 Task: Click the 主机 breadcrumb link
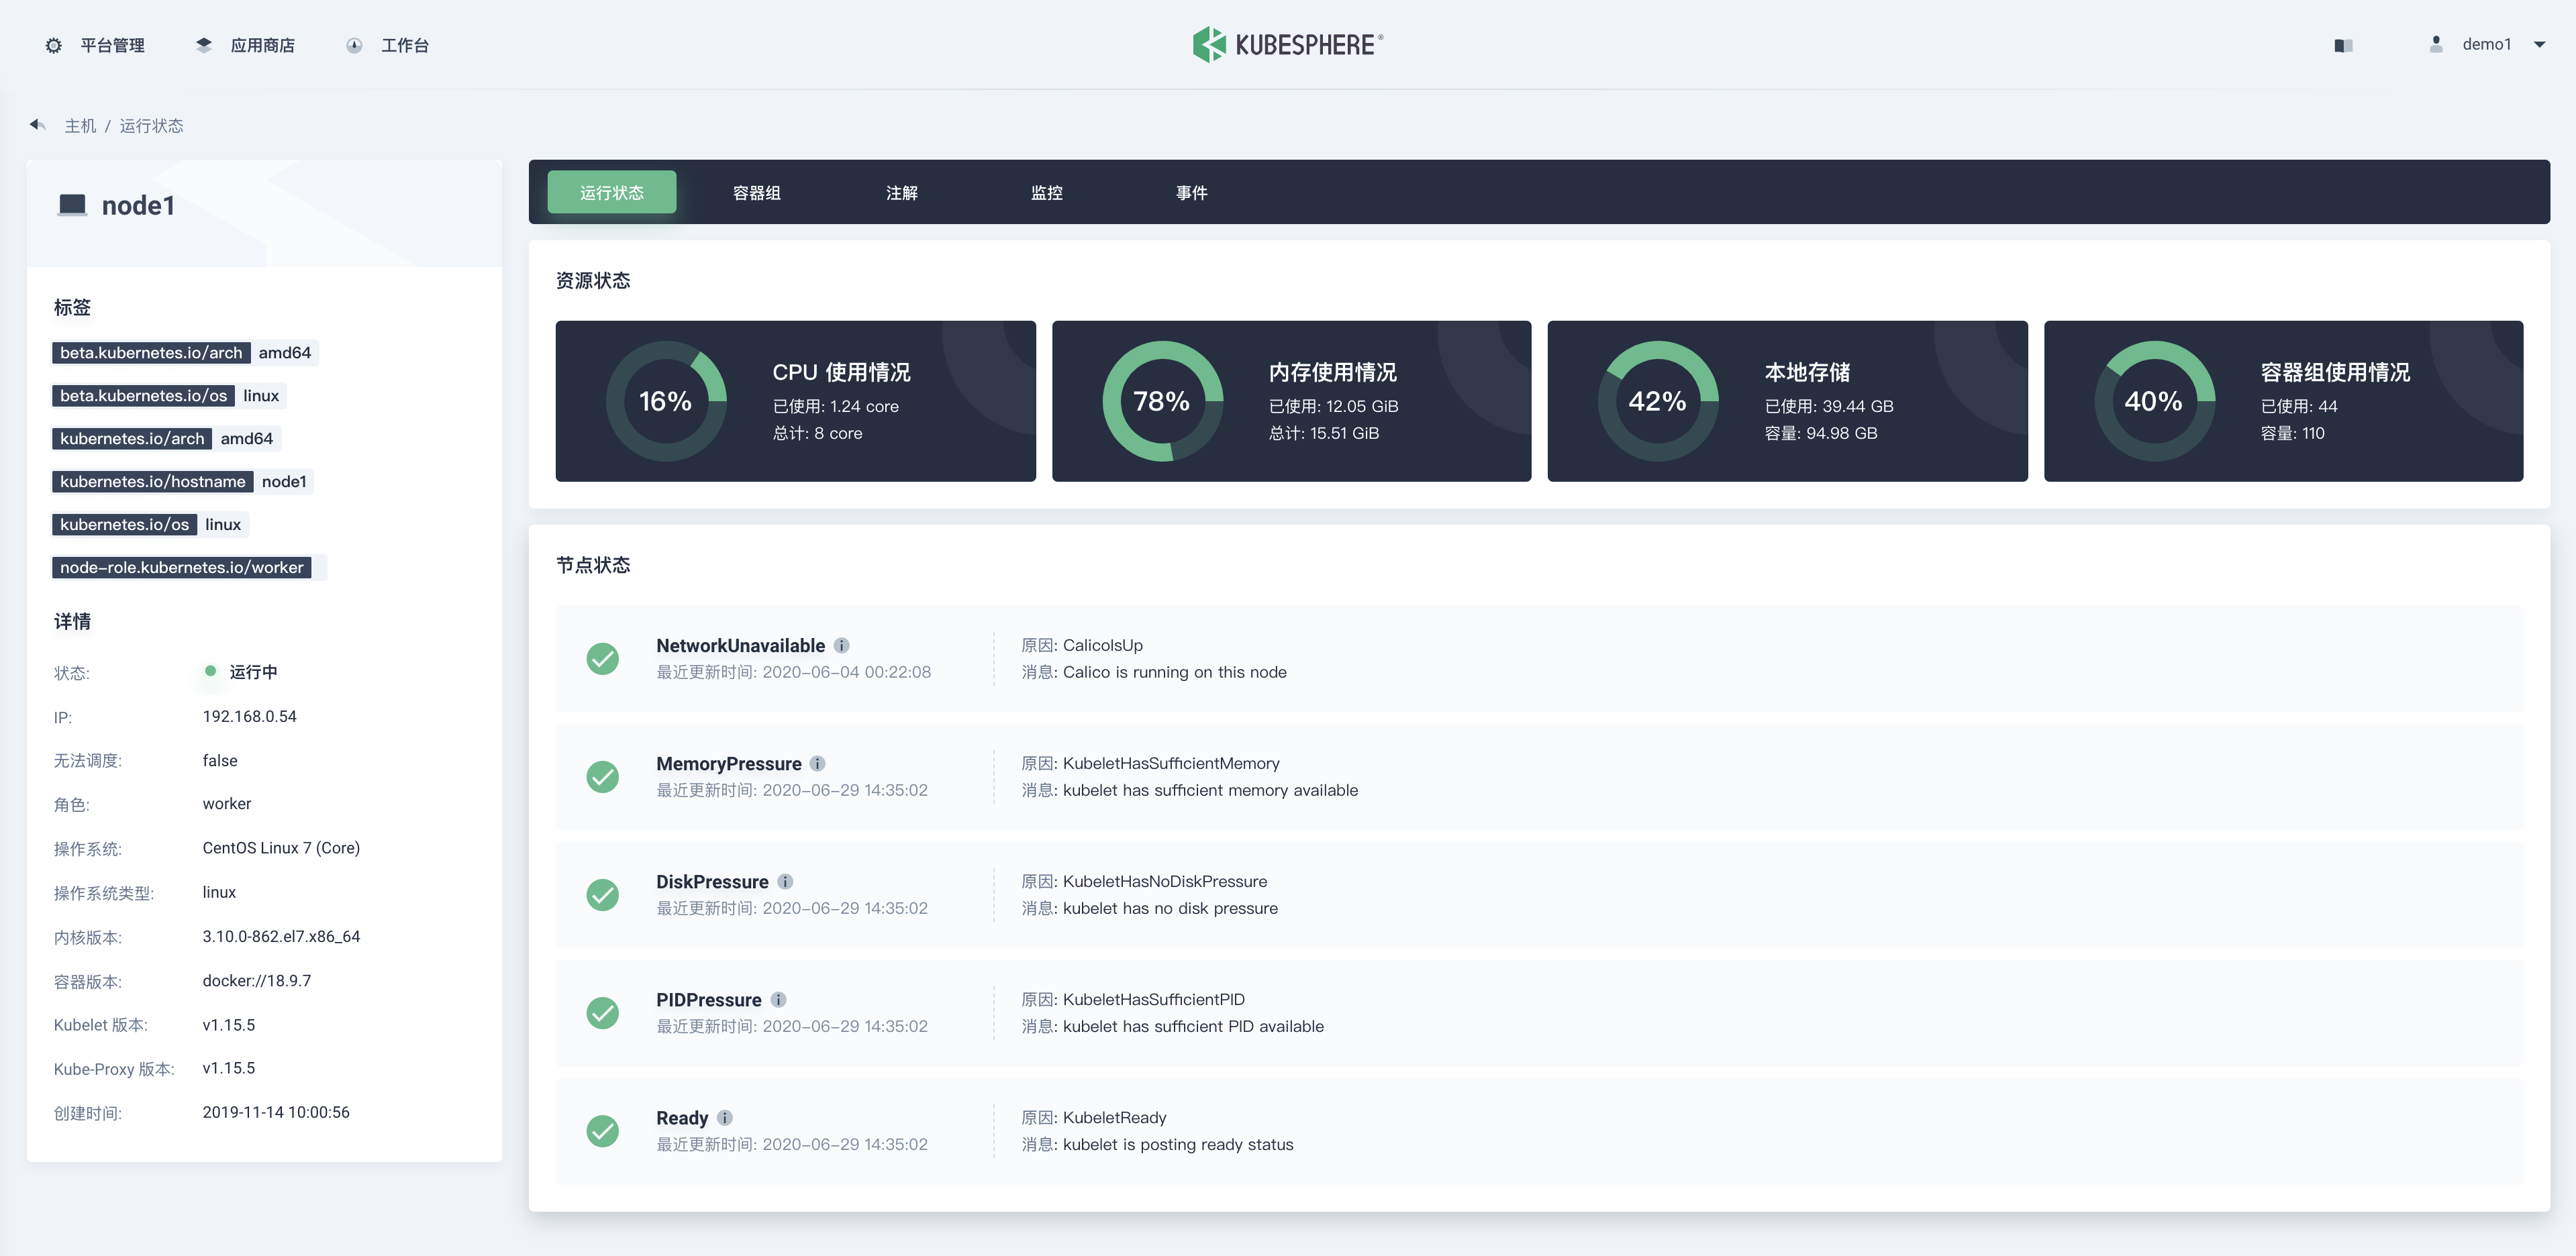click(x=80, y=126)
